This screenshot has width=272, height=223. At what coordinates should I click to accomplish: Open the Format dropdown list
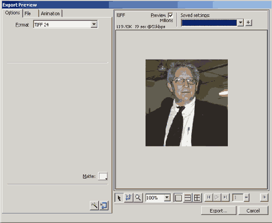point(94,24)
